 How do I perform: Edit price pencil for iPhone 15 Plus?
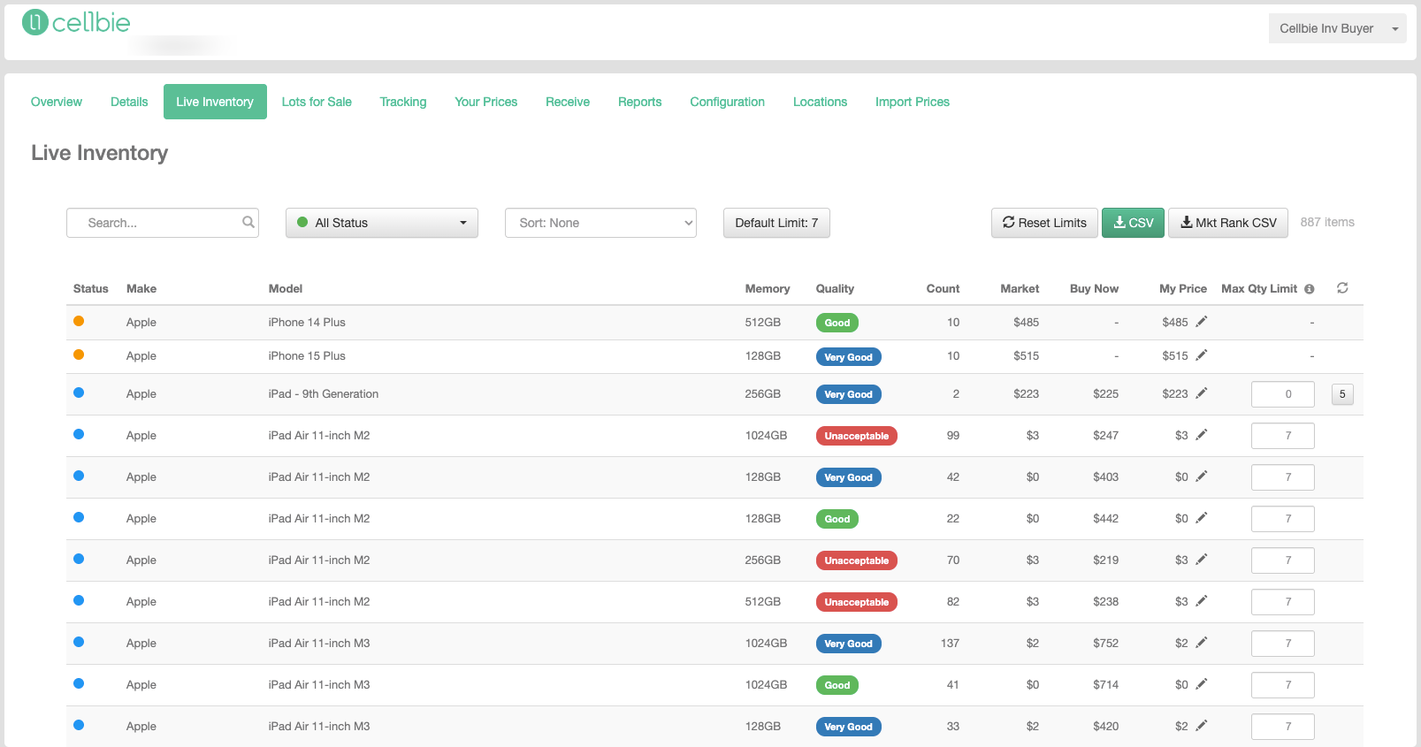coord(1201,355)
